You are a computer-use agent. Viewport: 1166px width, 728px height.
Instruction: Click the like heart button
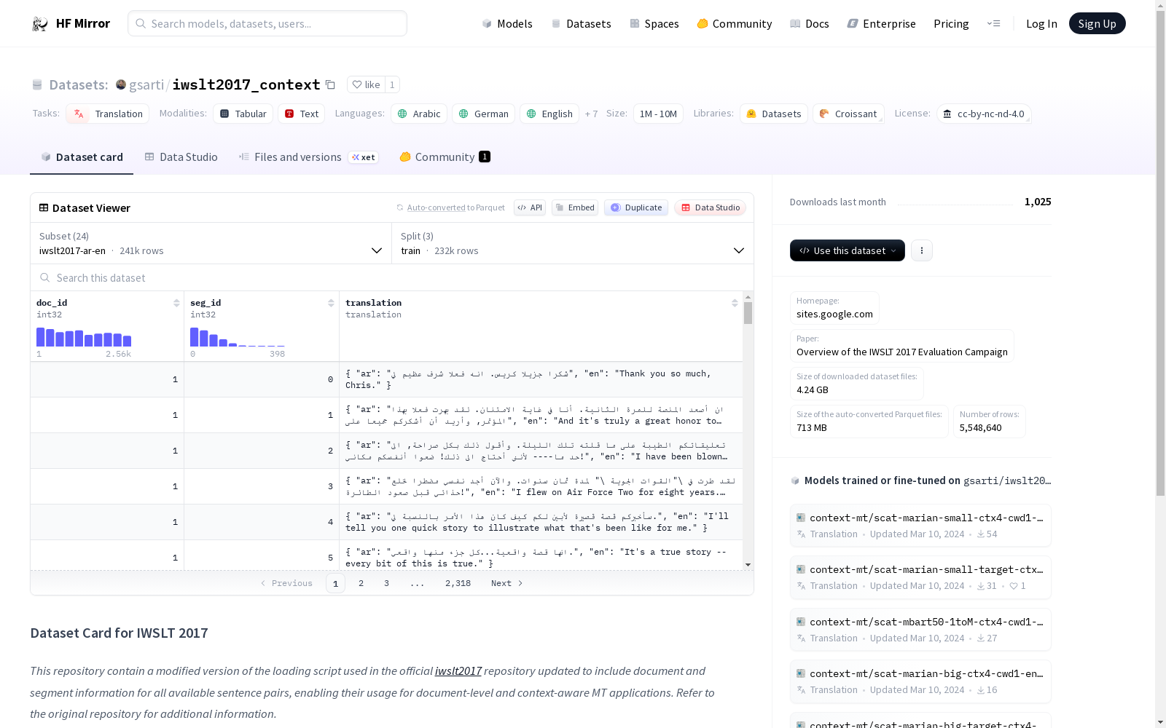366,84
